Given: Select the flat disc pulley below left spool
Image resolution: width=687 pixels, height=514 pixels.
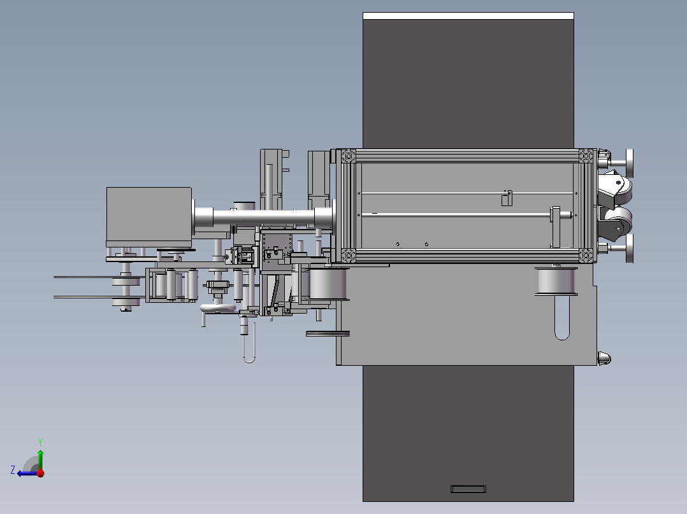Looking at the screenshot, I should [328, 334].
